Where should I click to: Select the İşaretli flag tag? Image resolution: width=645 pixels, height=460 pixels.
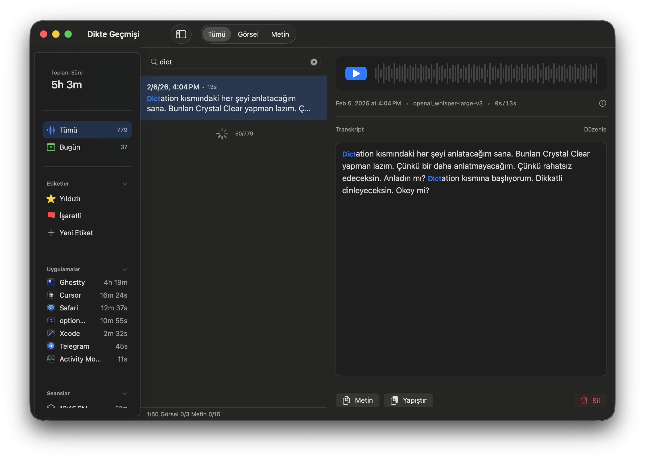pos(70,216)
